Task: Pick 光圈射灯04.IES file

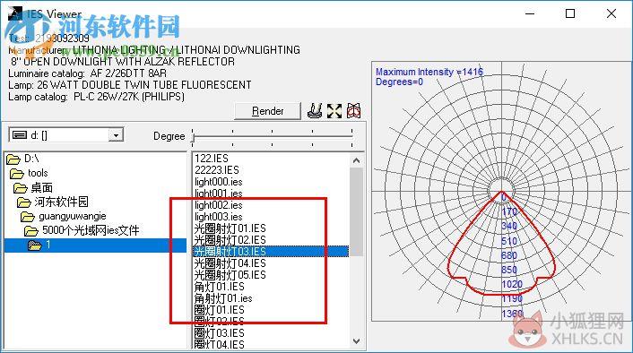Action: point(230,263)
